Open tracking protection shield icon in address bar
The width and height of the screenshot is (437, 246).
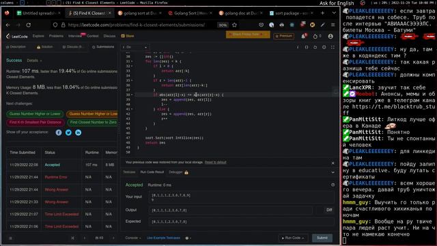point(55,25)
